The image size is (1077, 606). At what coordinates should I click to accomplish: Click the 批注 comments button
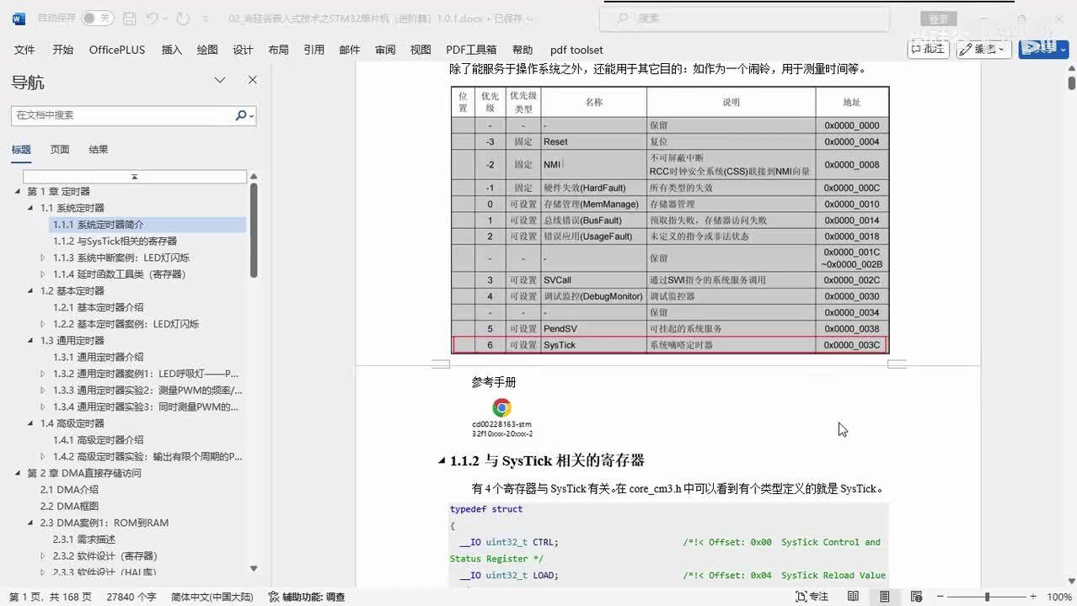click(x=928, y=49)
